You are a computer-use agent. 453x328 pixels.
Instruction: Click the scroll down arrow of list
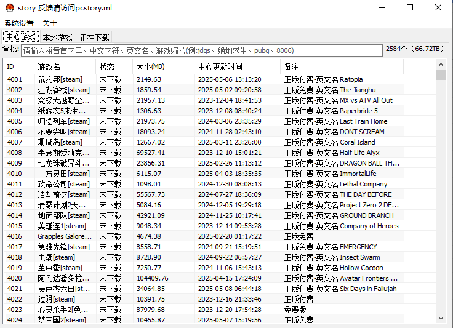pyautogui.click(x=441, y=318)
